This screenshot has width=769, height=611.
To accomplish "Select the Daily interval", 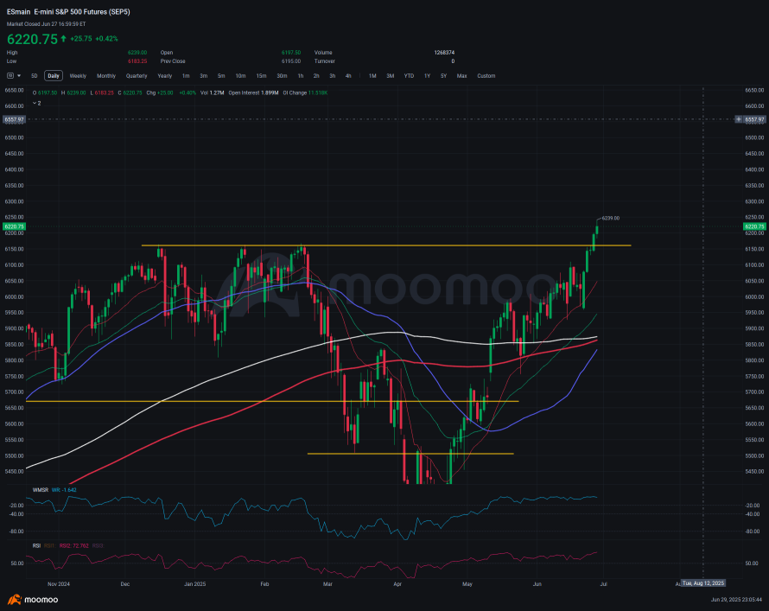I will click(54, 75).
